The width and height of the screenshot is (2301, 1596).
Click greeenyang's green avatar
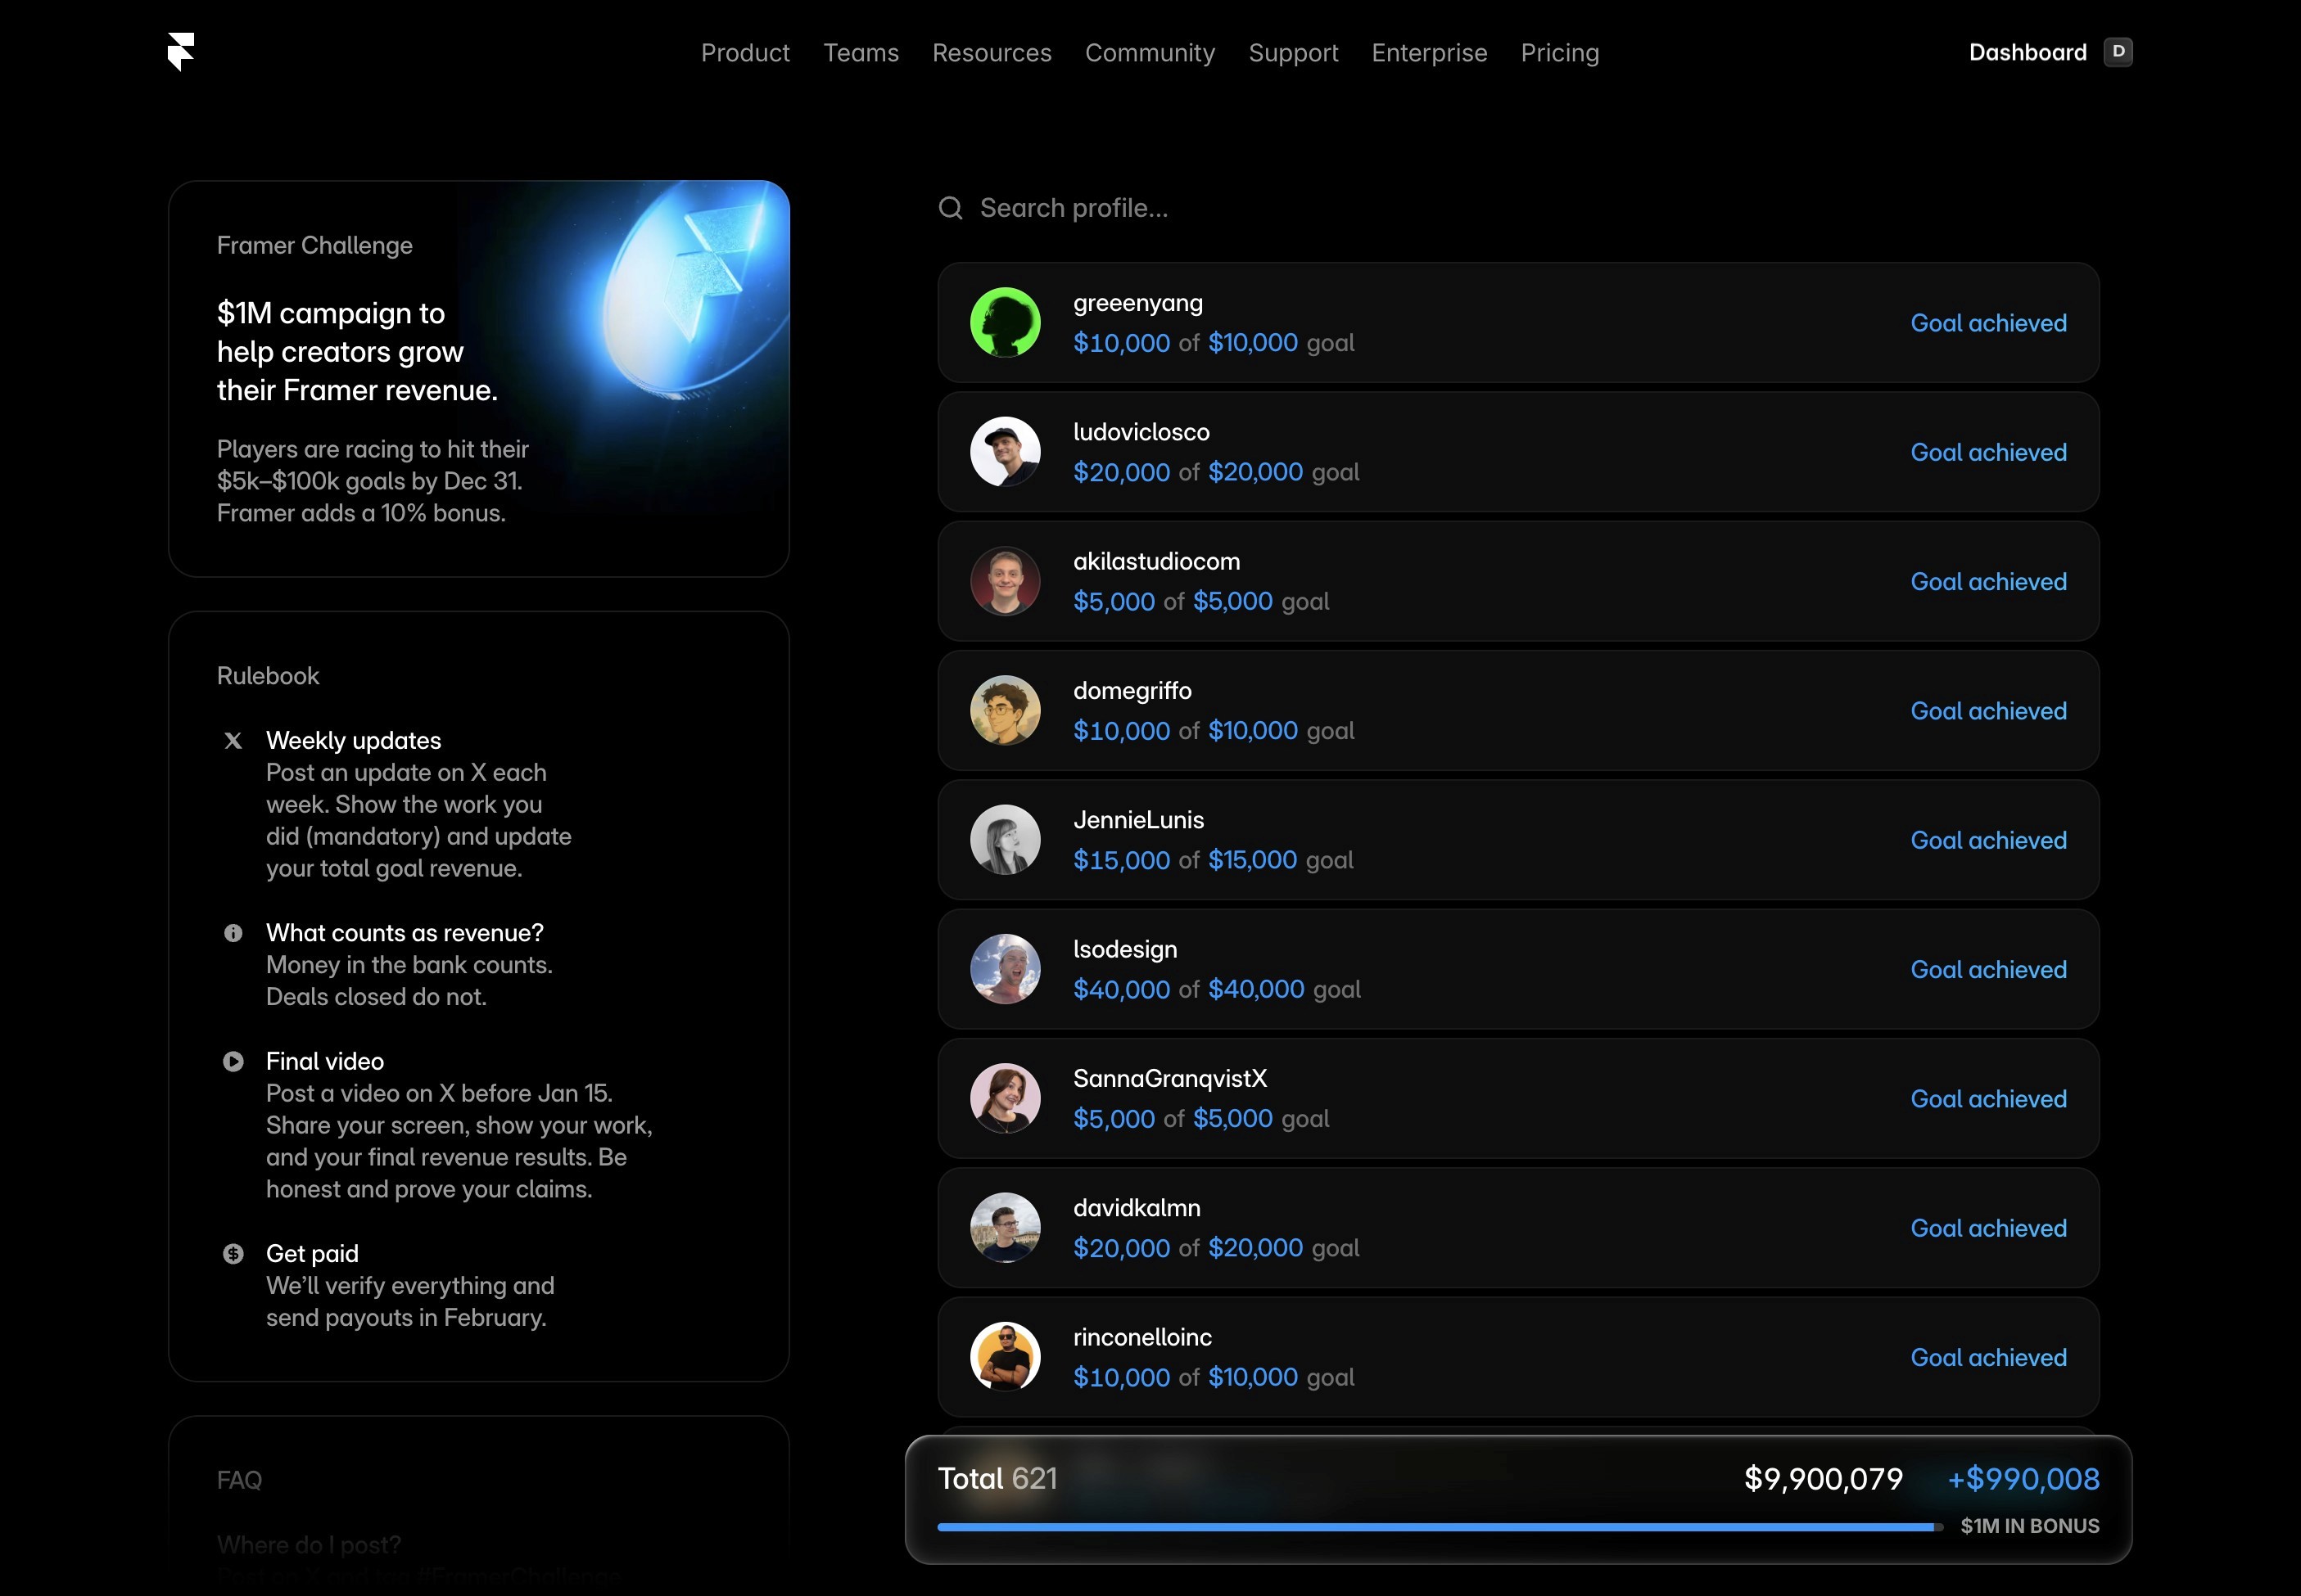1005,322
